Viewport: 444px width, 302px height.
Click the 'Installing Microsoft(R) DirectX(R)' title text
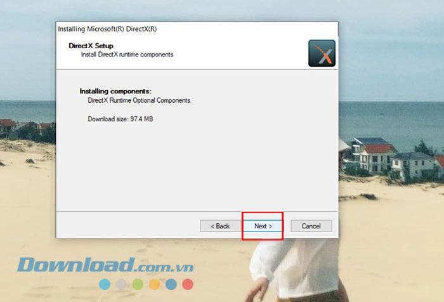[x=107, y=29]
